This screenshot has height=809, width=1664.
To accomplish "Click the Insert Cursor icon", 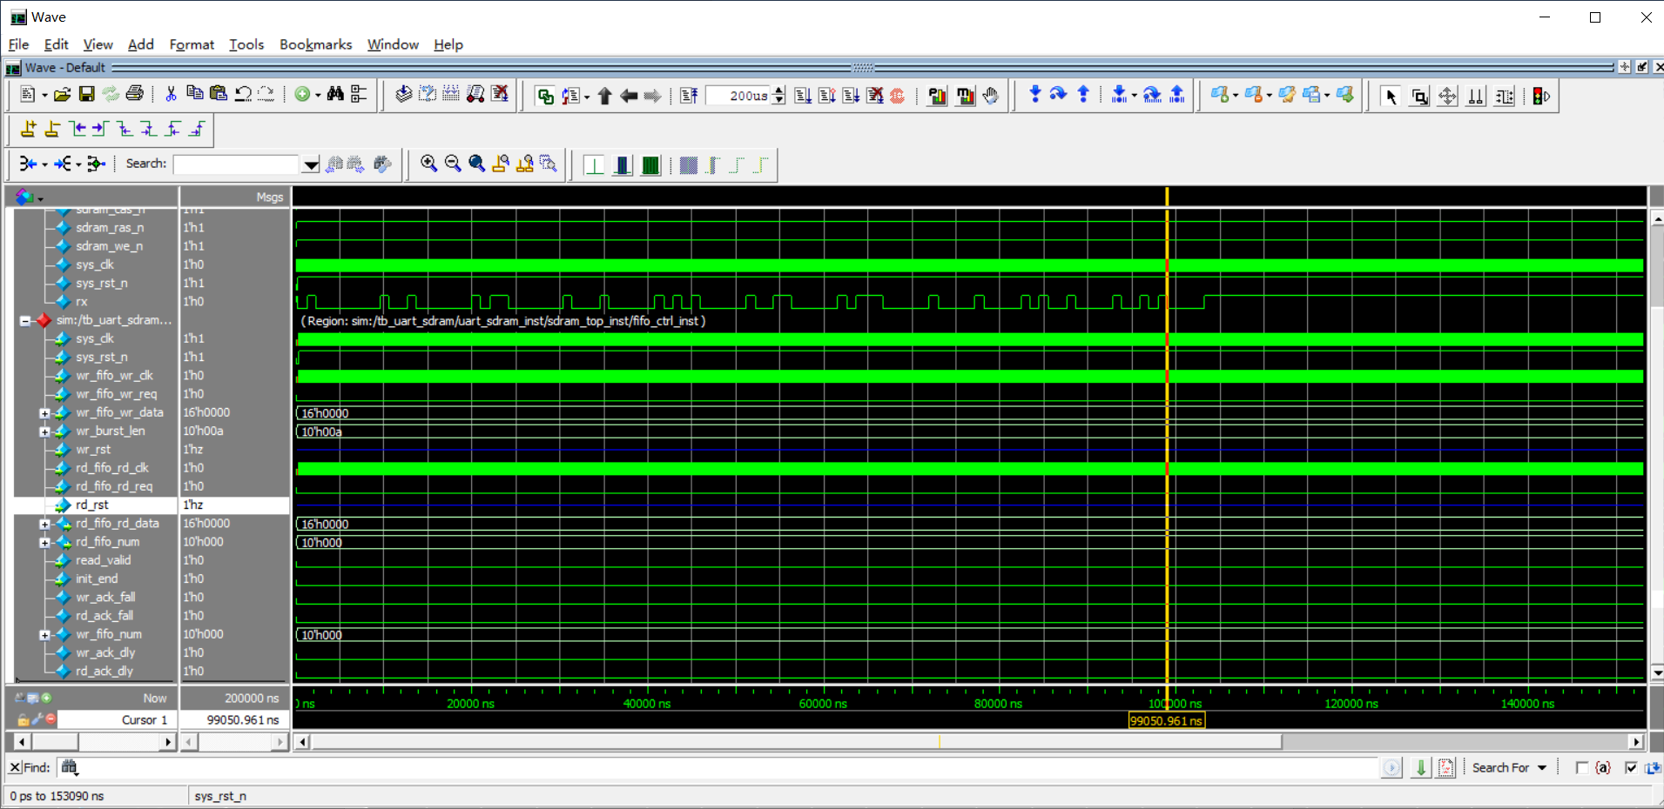I will tap(28, 129).
